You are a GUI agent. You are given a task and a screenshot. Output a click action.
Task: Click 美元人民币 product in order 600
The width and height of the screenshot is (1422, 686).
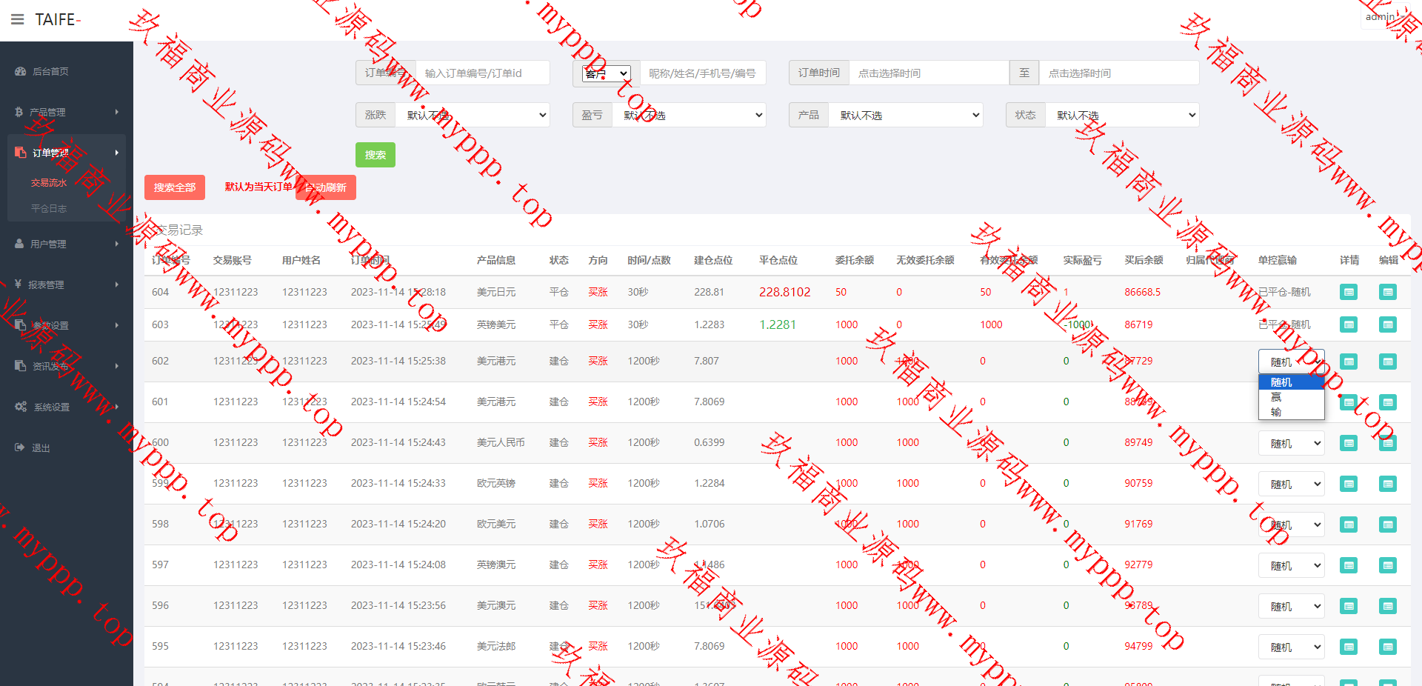(x=501, y=442)
